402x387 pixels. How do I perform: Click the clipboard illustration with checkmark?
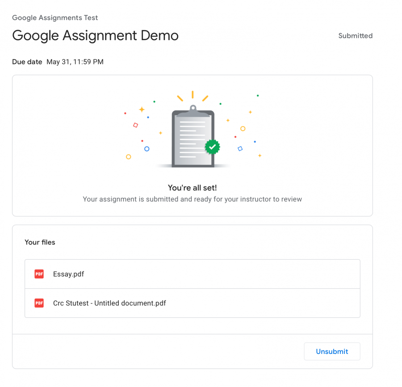click(193, 136)
